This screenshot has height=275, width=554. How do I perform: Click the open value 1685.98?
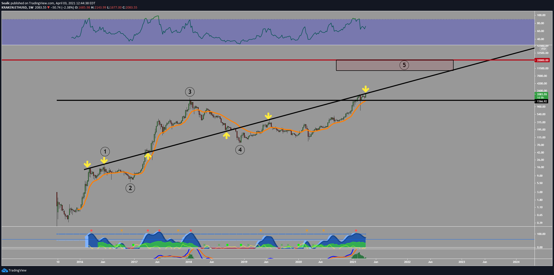[x=84, y=8]
